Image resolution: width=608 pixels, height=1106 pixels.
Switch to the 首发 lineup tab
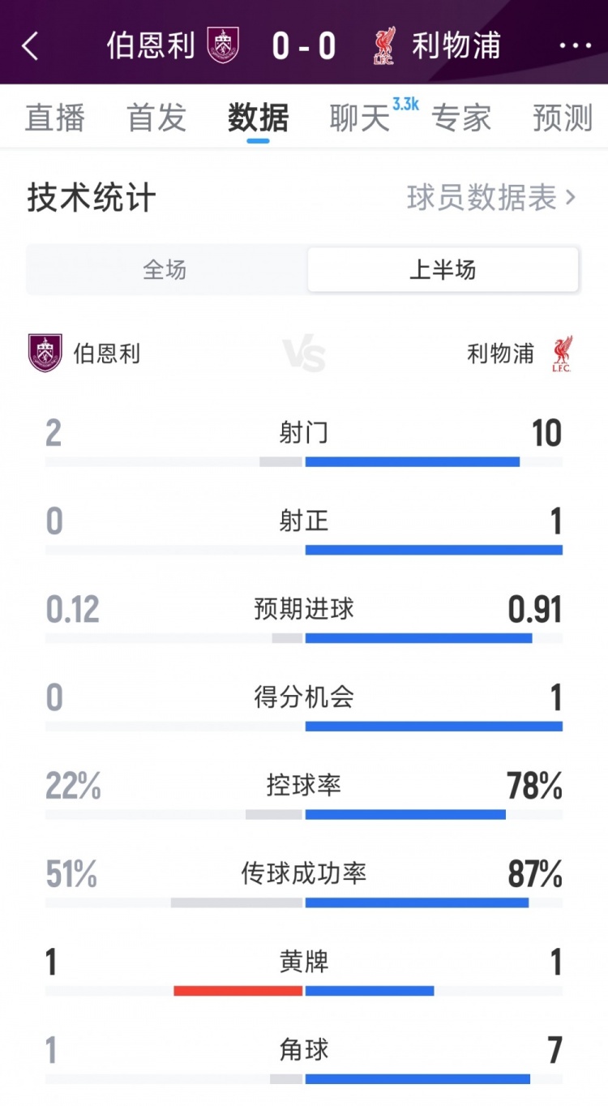tap(156, 118)
